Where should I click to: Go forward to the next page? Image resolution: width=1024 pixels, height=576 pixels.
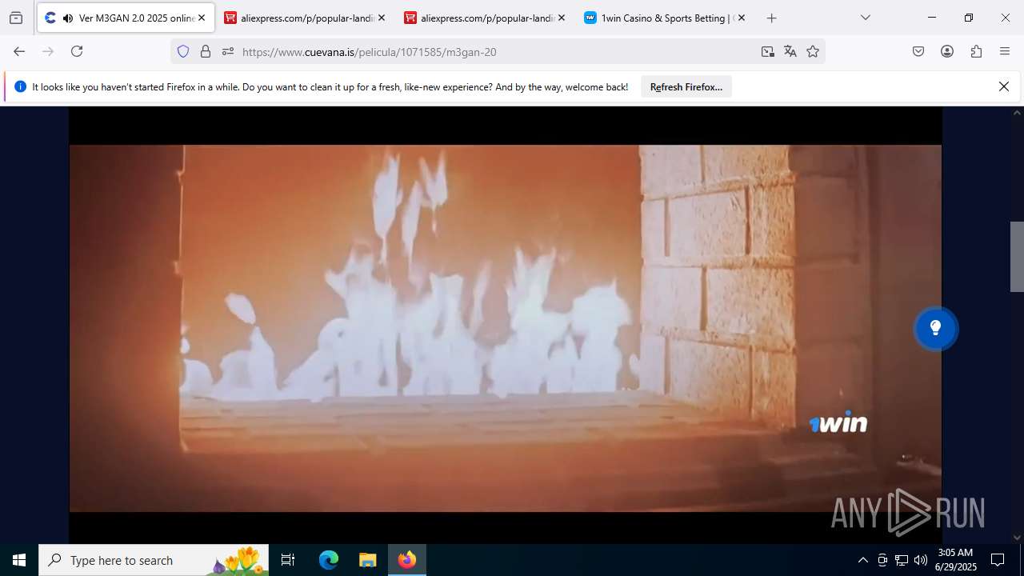coord(48,51)
